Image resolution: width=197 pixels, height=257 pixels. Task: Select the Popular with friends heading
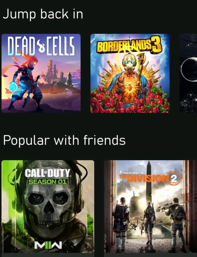64,141
